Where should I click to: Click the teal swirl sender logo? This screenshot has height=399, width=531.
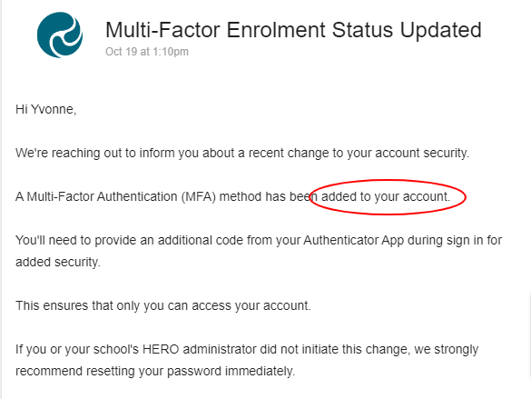tap(60, 35)
